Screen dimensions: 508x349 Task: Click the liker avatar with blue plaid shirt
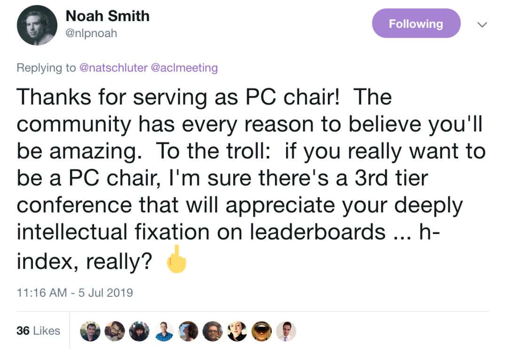point(164,331)
